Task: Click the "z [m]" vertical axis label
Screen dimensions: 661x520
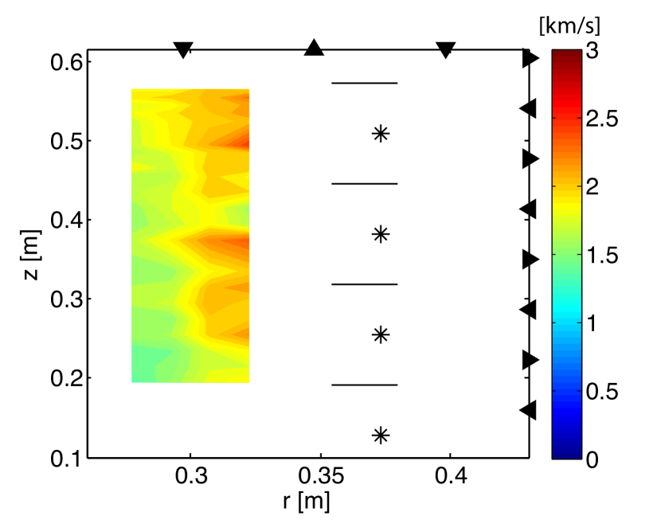Action: [x=31, y=255]
